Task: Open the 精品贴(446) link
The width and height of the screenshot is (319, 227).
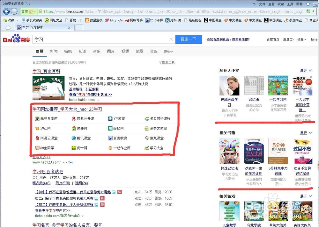Action: tap(41, 183)
